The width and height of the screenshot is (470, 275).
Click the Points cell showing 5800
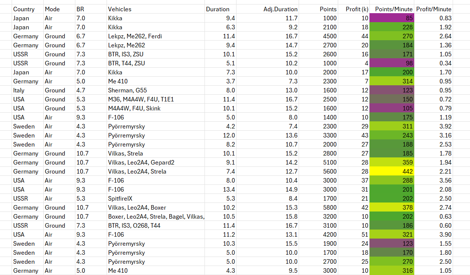pos(319,207)
